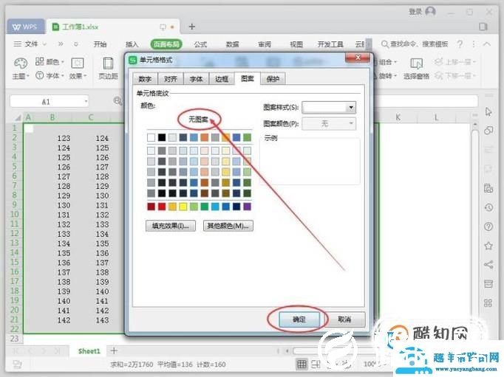Open the 开发工具 ribbon tab
The width and height of the screenshot is (504, 377).
tap(330, 44)
